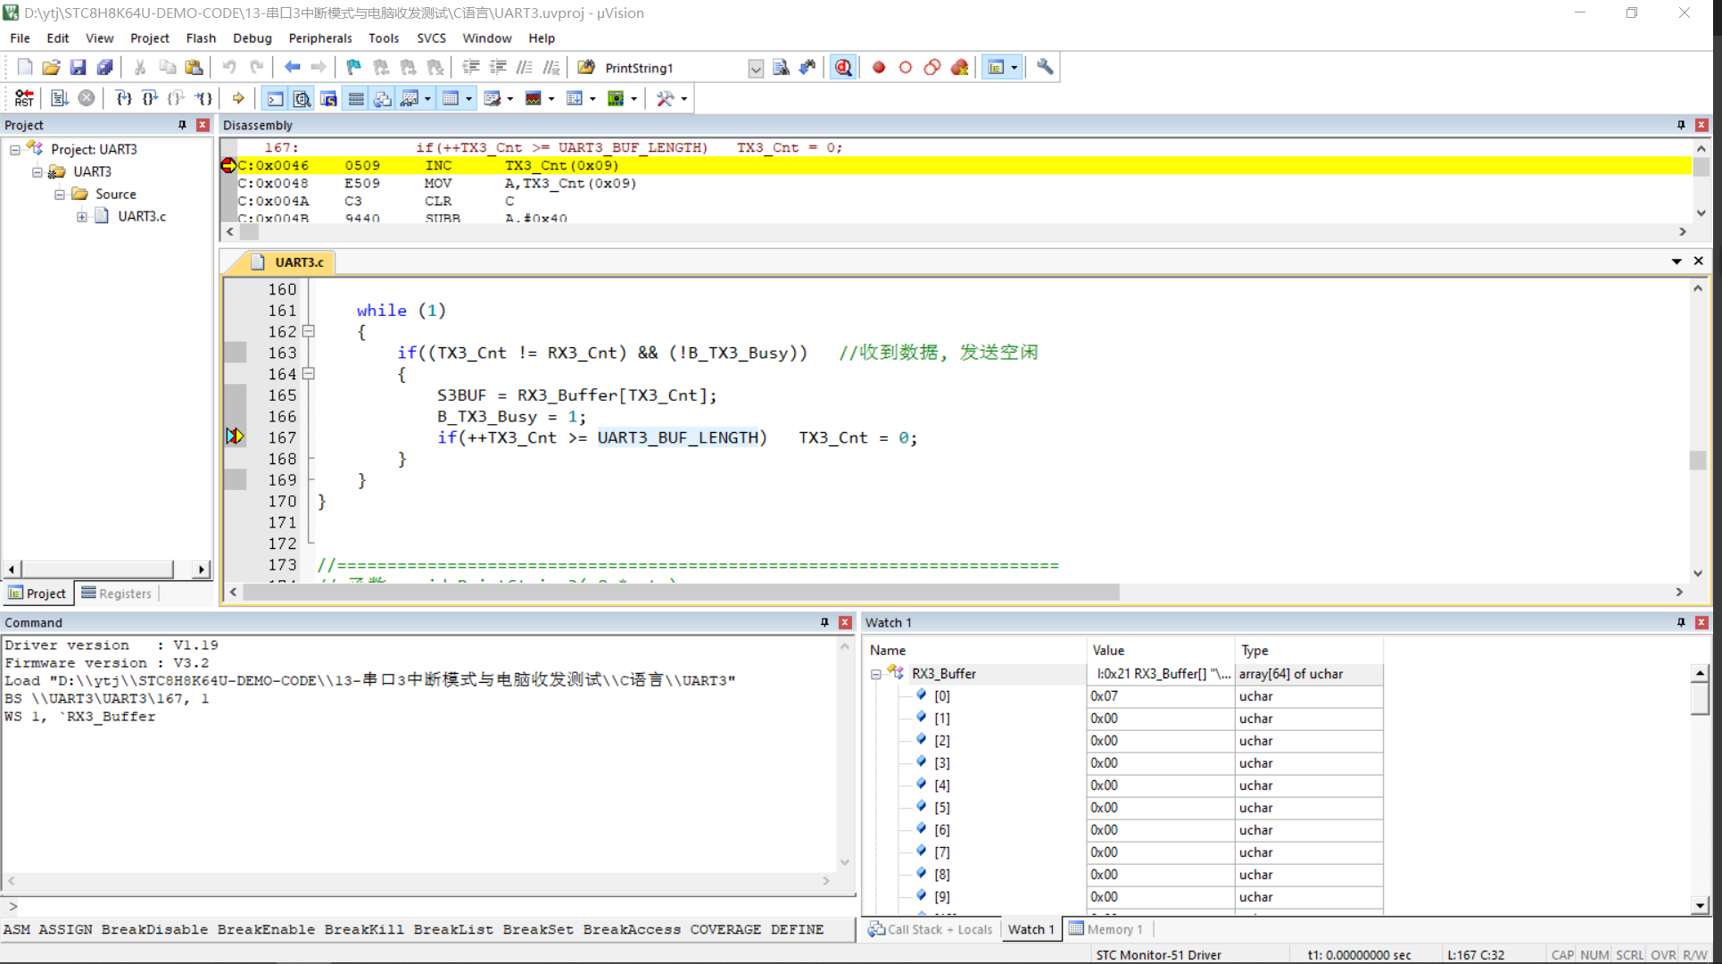Image resolution: width=1722 pixels, height=964 pixels.
Task: Toggle autohide pin on Project panel
Action: [182, 125]
